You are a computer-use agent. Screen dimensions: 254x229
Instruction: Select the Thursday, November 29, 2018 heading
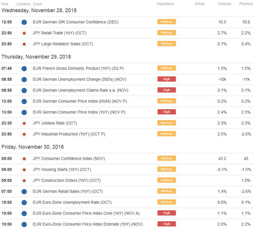[36, 57]
